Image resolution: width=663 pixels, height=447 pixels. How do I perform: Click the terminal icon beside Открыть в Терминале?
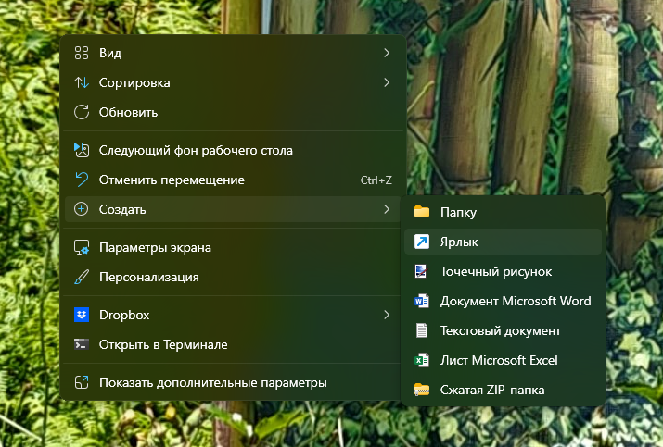pos(82,344)
